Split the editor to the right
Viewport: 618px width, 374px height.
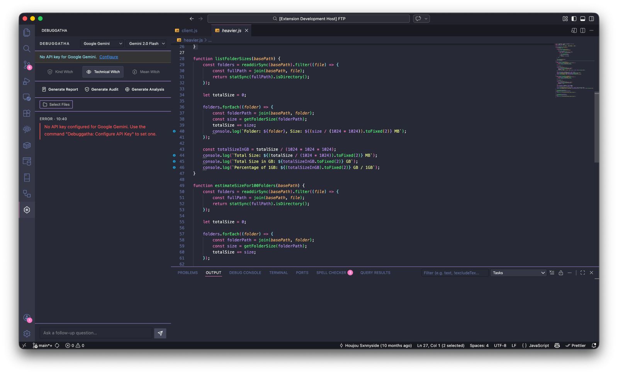(582, 30)
